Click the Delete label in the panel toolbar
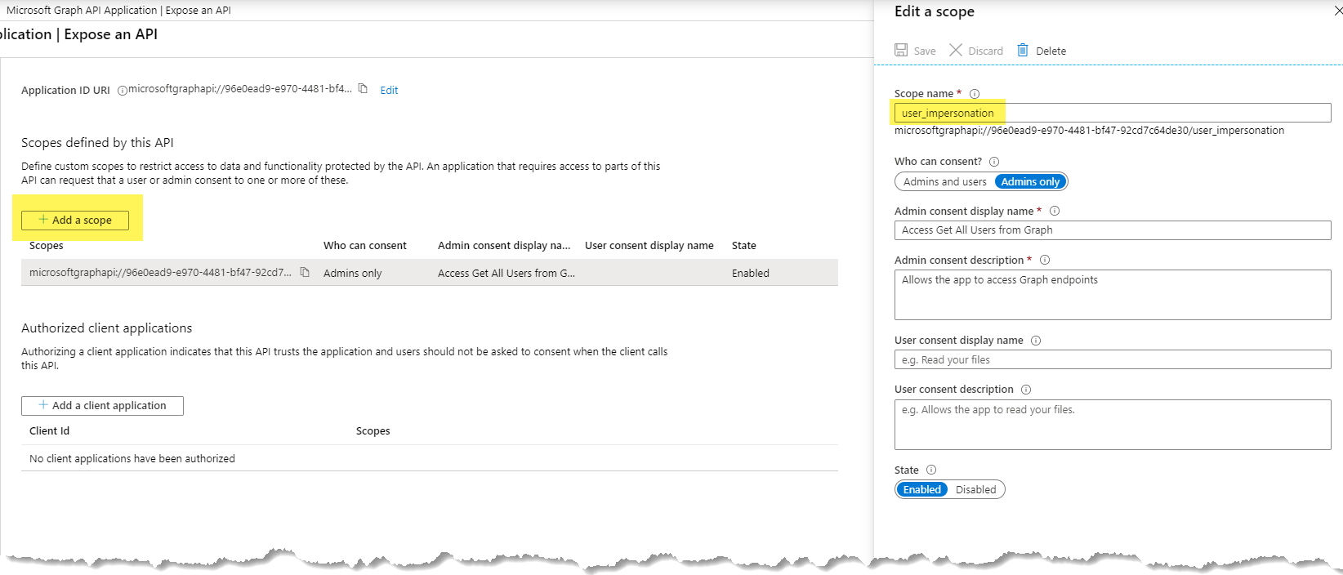1343x575 pixels. pyautogui.click(x=1051, y=51)
